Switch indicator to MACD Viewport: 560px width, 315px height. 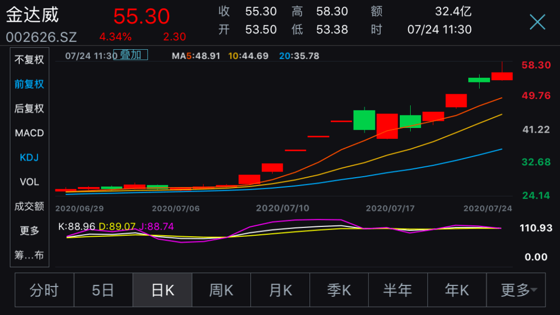[x=29, y=133]
